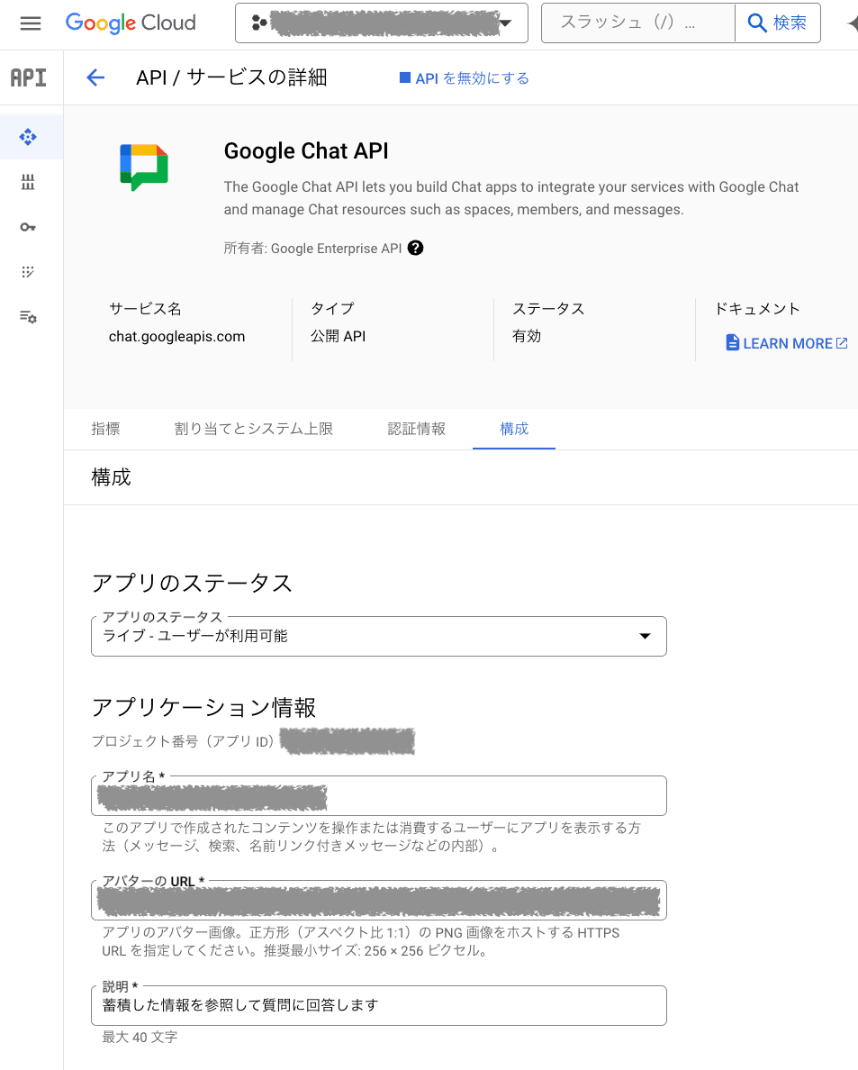
Task: Expand the アプリのステータス dropdown
Action: click(378, 636)
